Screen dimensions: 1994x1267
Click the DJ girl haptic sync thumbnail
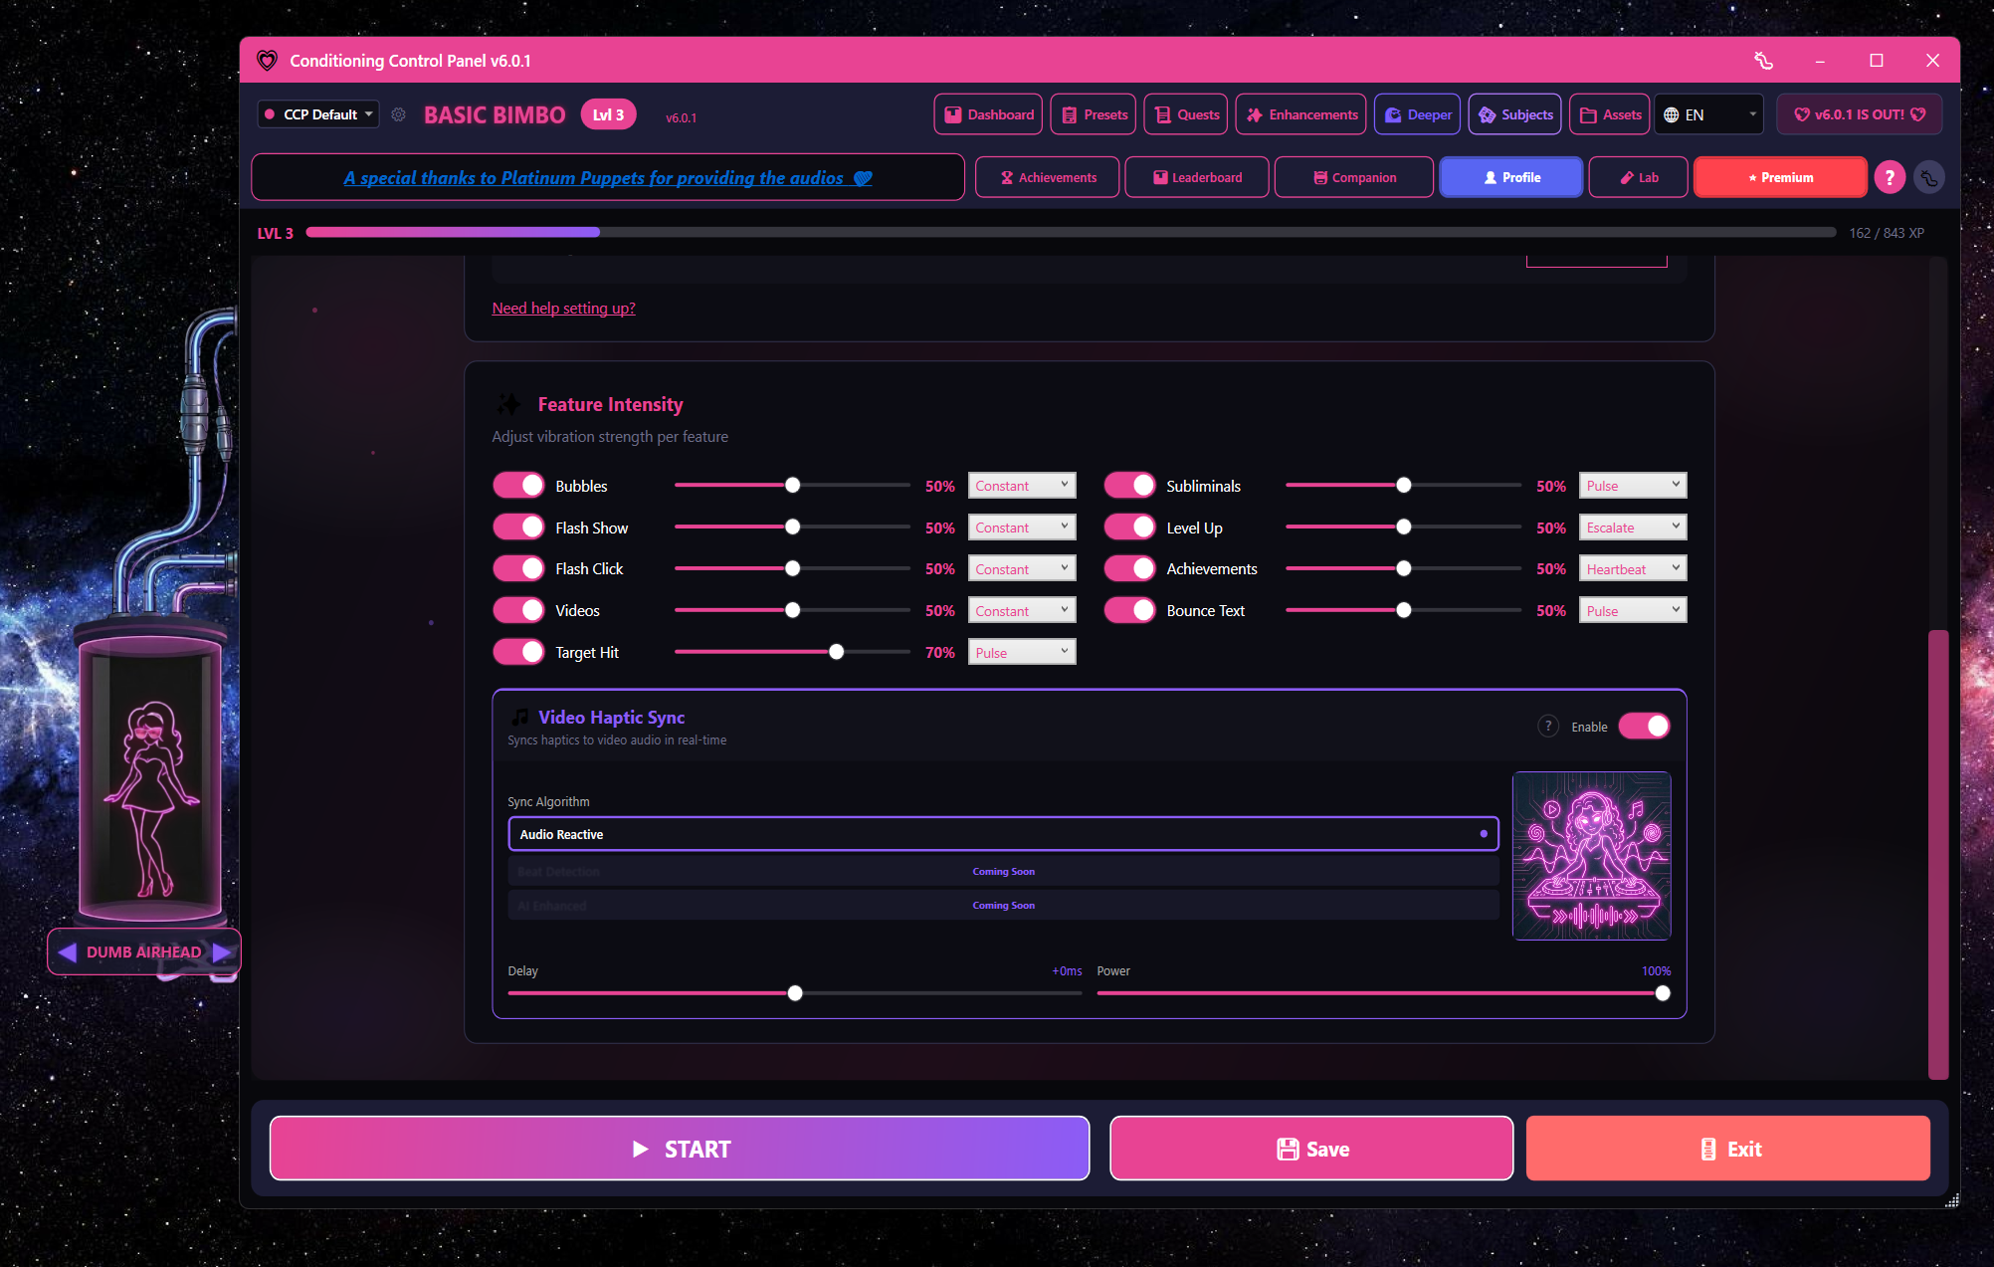click(x=1591, y=856)
